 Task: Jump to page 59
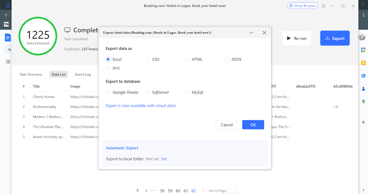[x=170, y=191]
